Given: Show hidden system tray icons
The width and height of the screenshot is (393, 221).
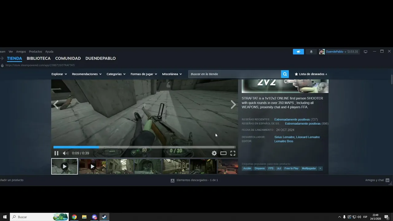Looking at the screenshot, I should coord(339,217).
